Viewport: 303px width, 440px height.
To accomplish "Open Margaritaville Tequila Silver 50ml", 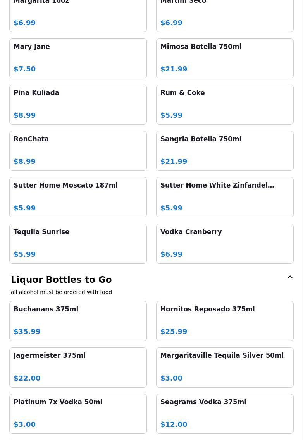I will (225, 367).
